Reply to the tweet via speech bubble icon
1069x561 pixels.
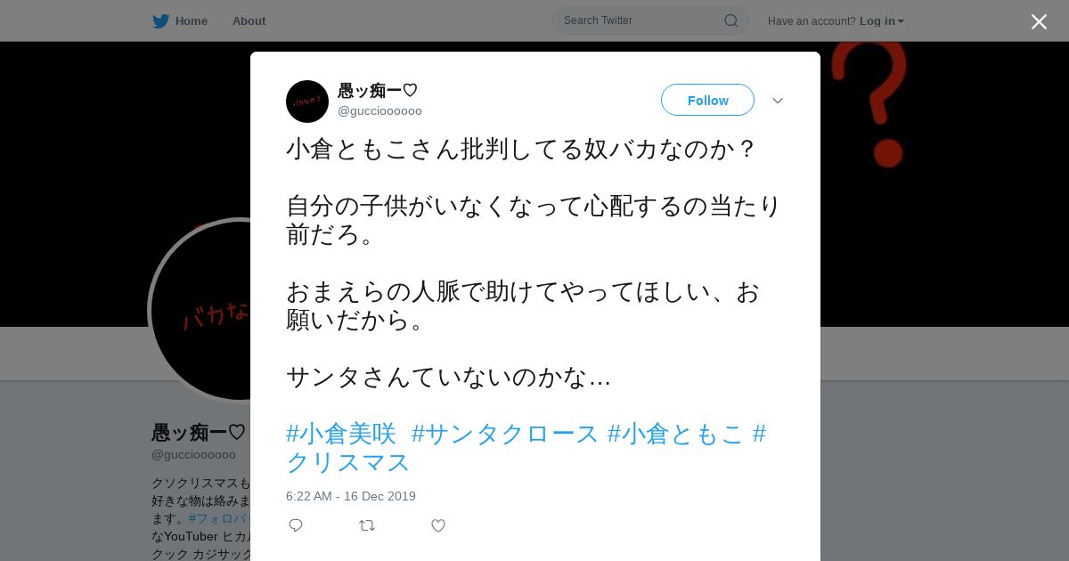click(x=296, y=525)
